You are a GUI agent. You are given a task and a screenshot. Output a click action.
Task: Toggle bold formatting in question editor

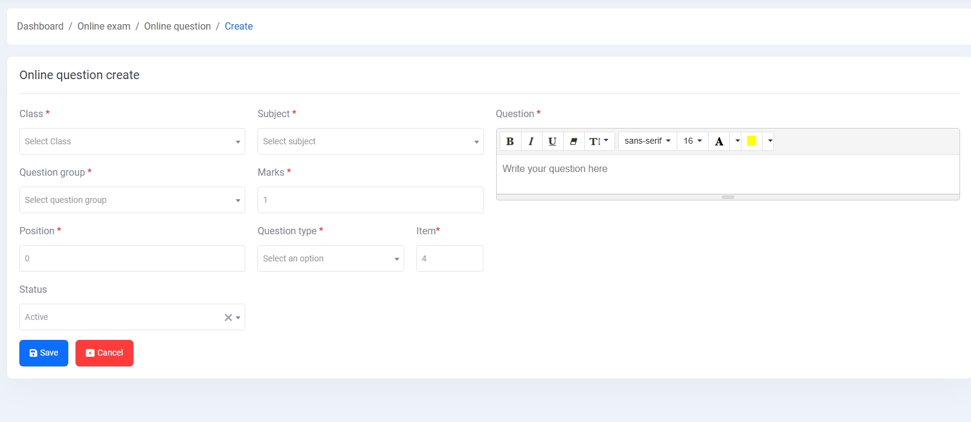pos(510,141)
